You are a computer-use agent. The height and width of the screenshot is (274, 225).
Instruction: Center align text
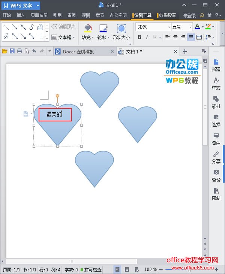[175, 37]
